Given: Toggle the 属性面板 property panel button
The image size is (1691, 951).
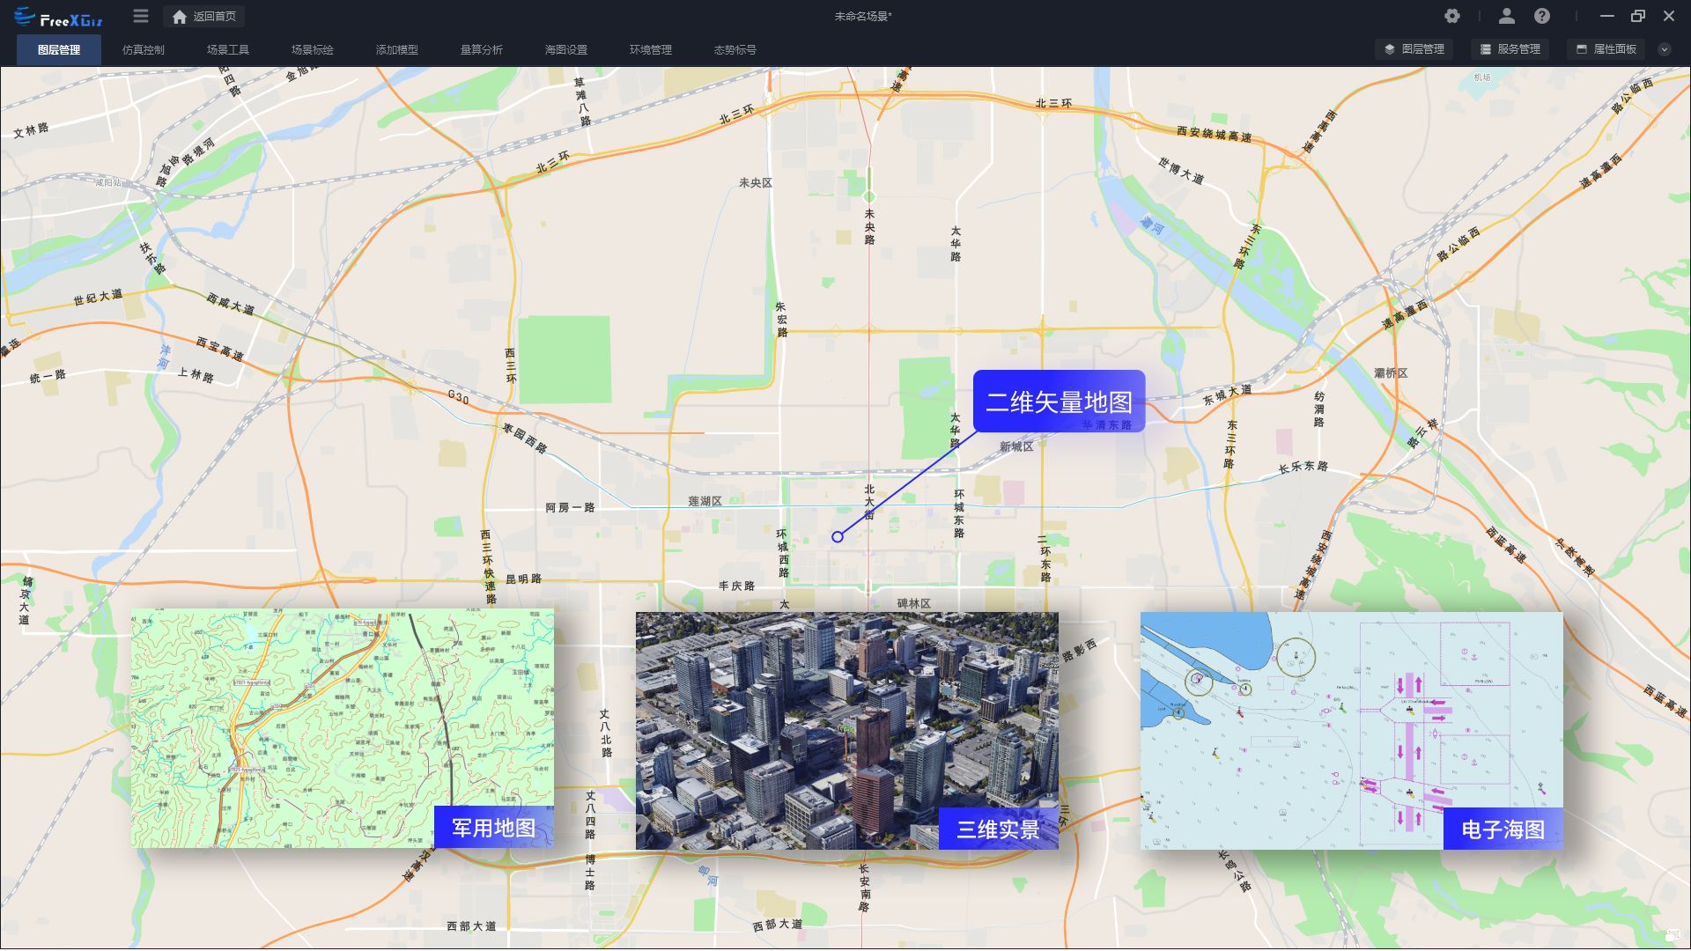Looking at the screenshot, I should tap(1606, 49).
